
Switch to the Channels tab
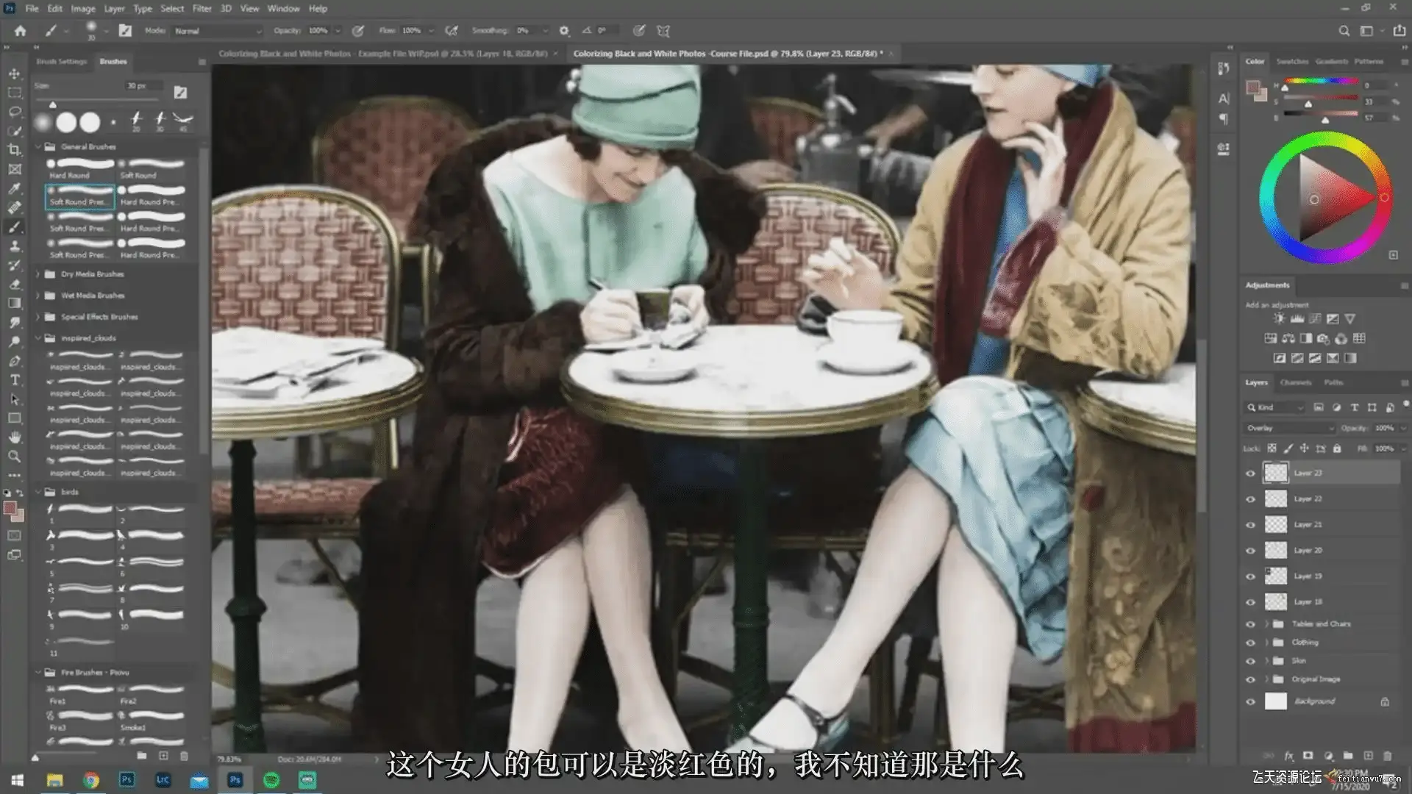point(1295,382)
